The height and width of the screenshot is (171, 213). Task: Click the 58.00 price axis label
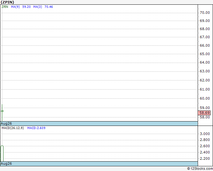click(x=205, y=117)
